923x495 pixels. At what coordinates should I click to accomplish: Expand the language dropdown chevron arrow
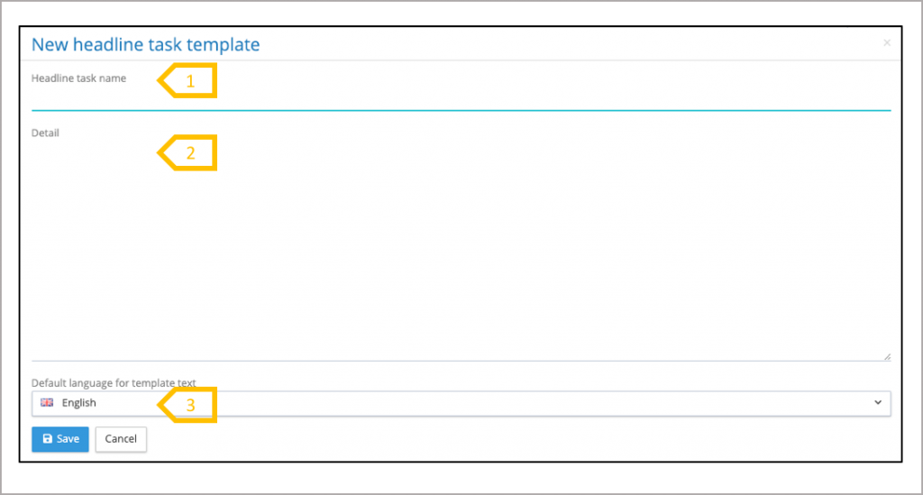pyautogui.click(x=879, y=403)
